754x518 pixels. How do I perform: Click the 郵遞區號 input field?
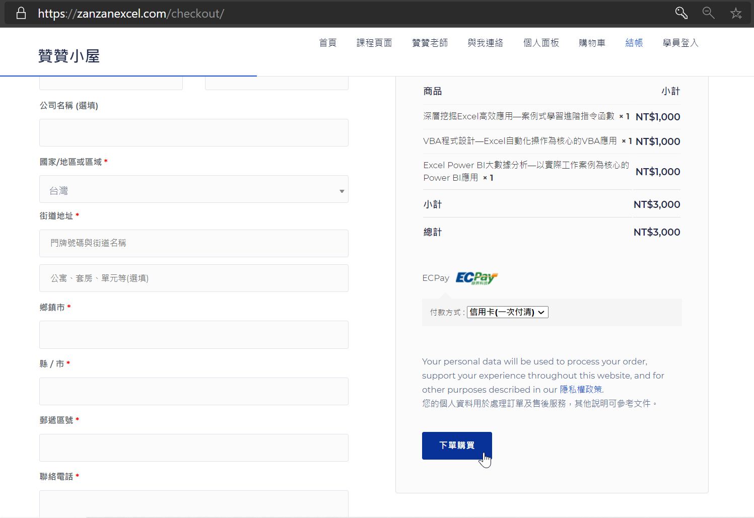[194, 448]
